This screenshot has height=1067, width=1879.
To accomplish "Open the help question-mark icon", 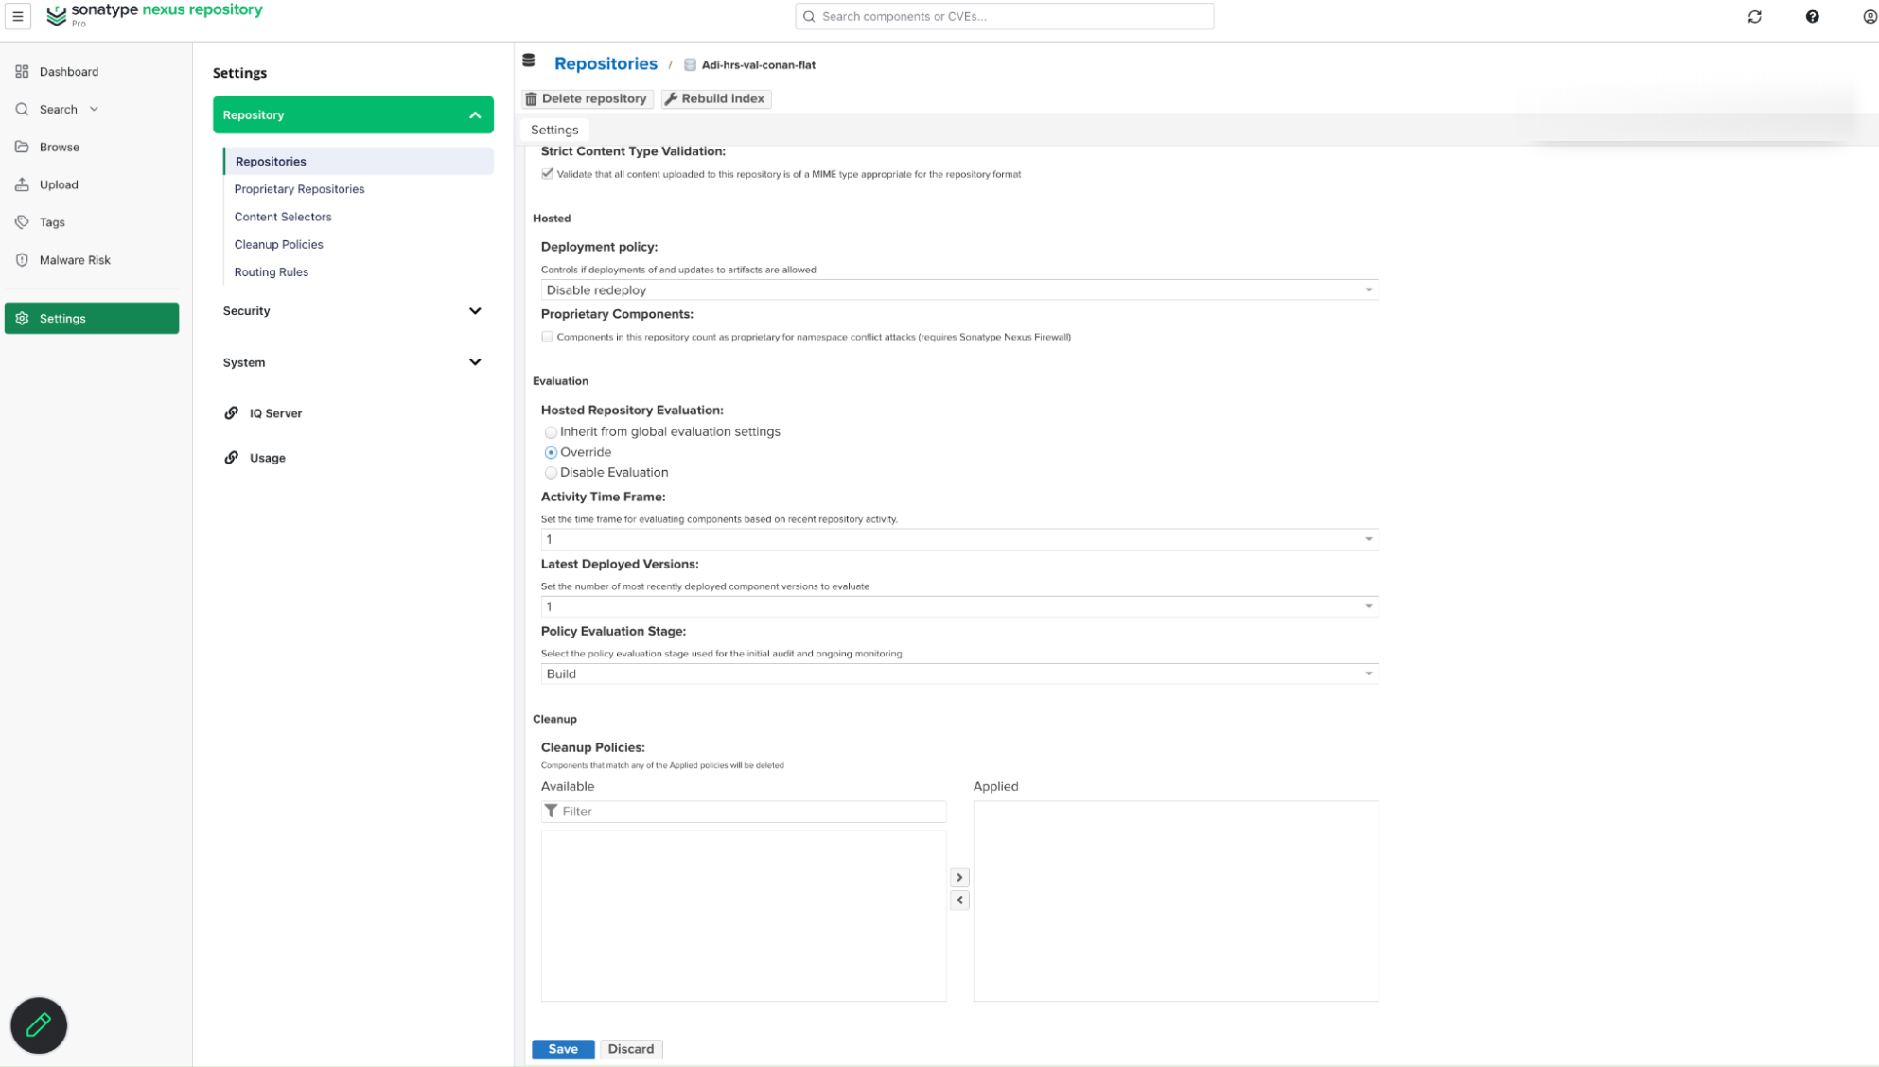I will [1812, 16].
